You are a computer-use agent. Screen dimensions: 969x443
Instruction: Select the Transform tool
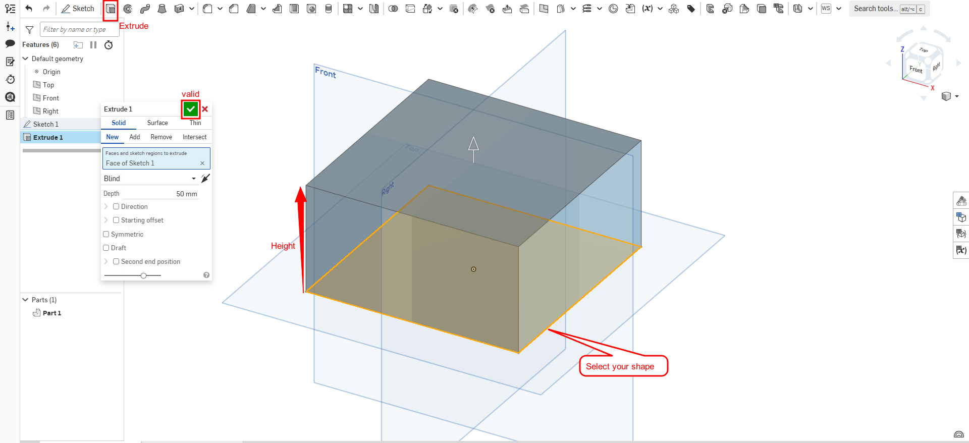427,9
